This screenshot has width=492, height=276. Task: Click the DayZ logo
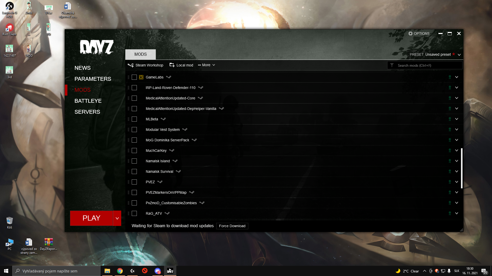tap(97, 47)
